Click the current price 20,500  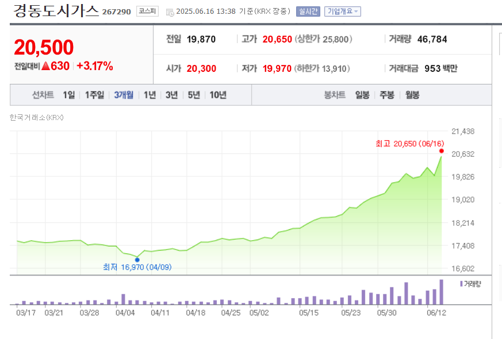click(x=44, y=47)
